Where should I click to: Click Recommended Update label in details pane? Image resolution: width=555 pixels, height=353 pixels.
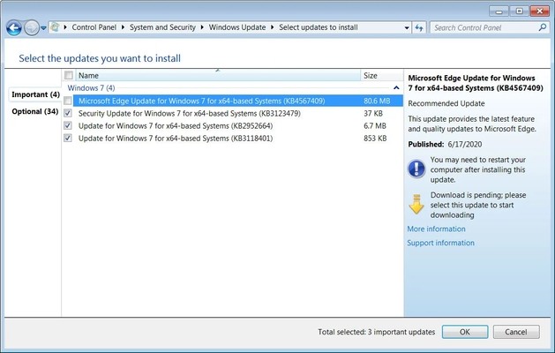pos(446,103)
